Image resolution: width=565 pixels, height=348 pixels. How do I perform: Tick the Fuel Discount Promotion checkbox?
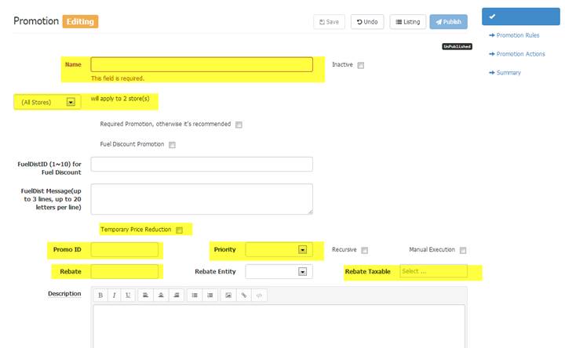(x=172, y=144)
